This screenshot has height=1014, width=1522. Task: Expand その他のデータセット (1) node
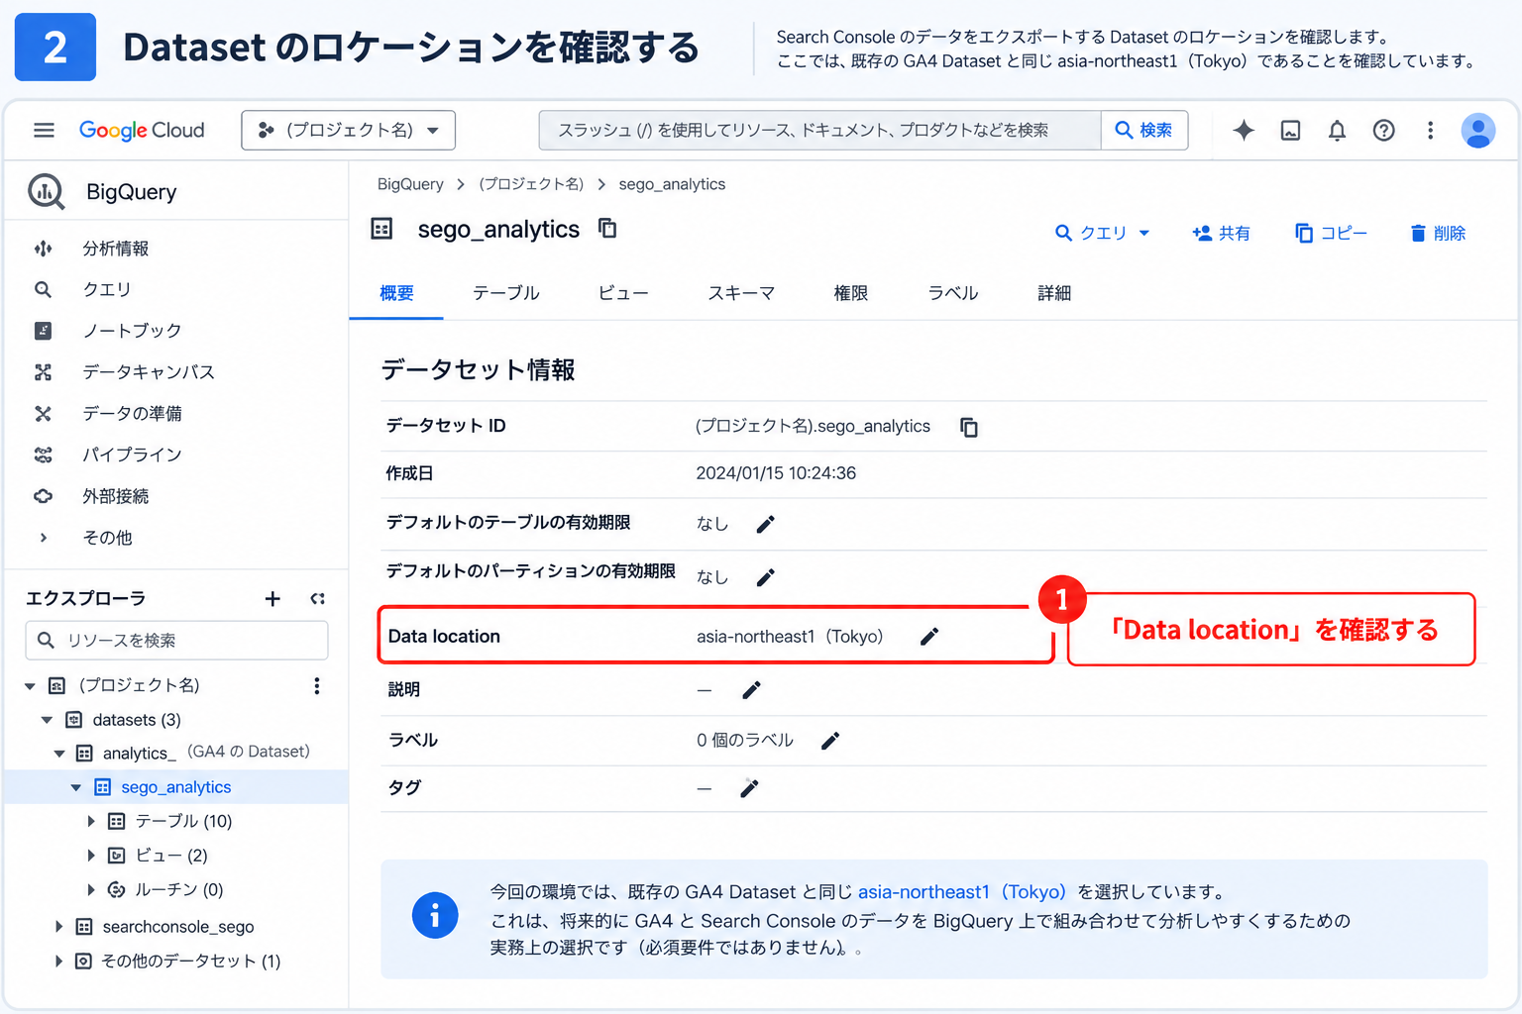click(x=58, y=961)
